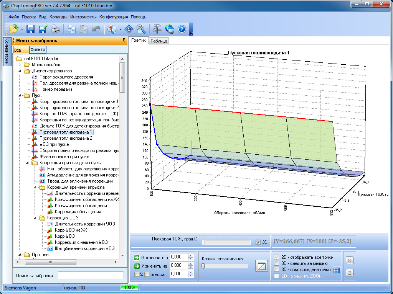The image size is (393, 294).
Task: Click the binary search magnifier icon
Action: [x=141, y=29]
